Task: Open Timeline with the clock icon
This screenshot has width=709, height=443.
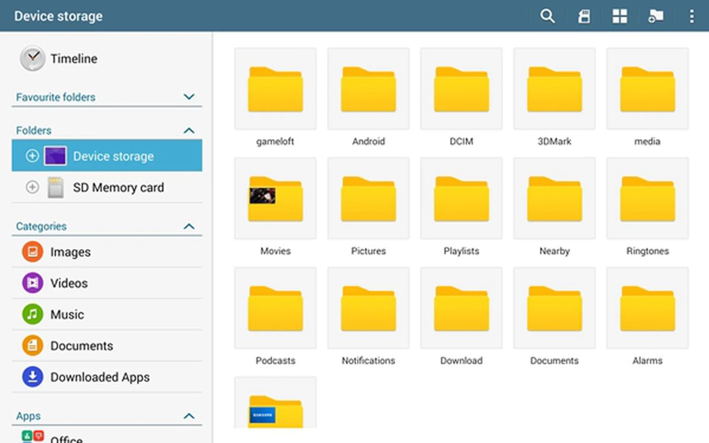Action: tap(32, 58)
